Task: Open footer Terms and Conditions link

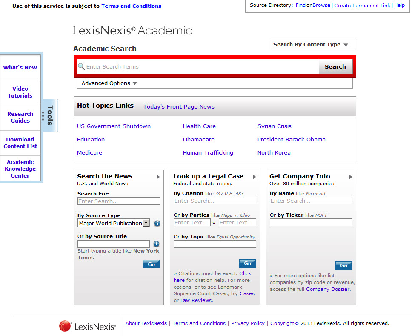Action: click(x=199, y=323)
